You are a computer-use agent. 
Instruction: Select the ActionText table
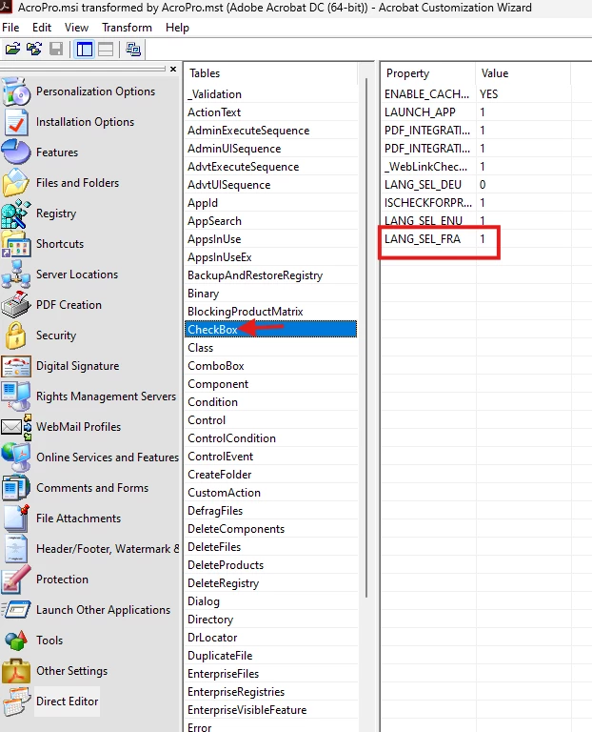click(271, 112)
